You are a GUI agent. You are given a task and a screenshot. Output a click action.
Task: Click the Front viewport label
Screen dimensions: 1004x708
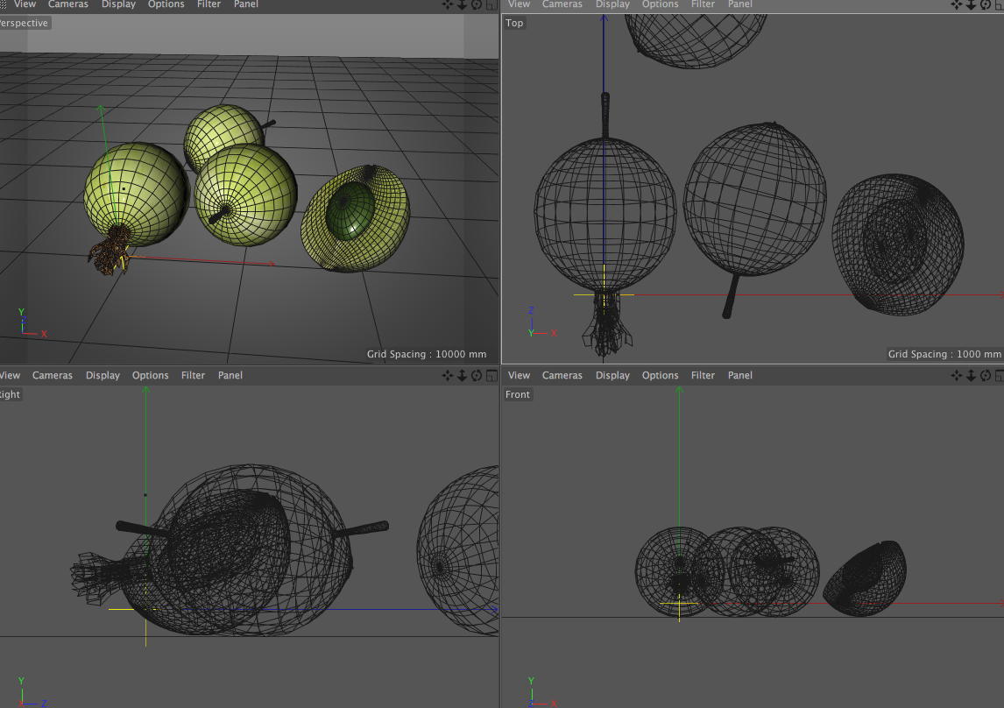click(x=517, y=394)
